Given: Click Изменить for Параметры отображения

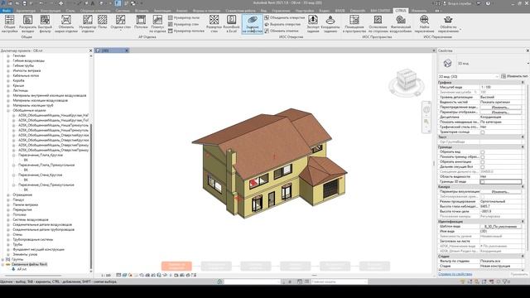Looking at the screenshot, I should click(x=500, y=113).
